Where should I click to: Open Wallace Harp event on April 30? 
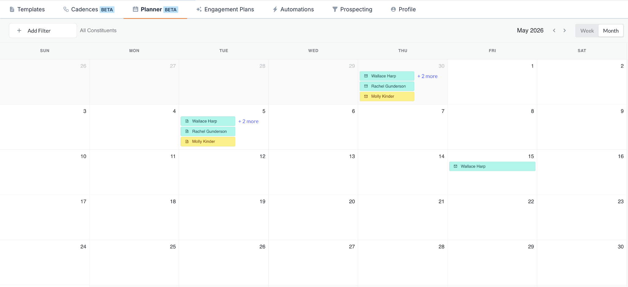click(387, 76)
